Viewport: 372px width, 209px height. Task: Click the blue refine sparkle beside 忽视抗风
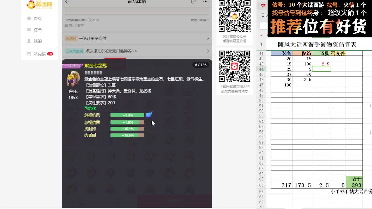[x=149, y=115]
